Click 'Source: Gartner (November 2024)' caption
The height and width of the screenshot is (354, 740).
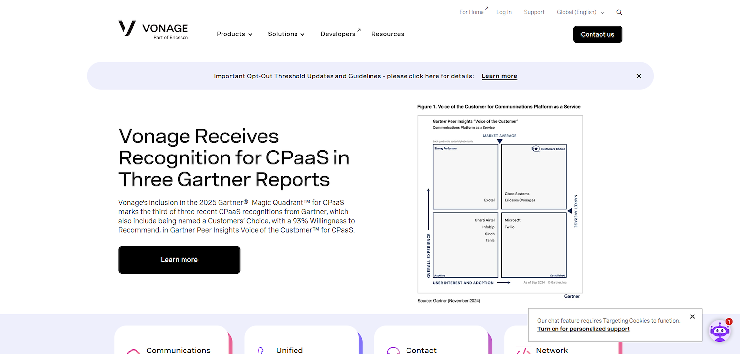[x=448, y=301]
